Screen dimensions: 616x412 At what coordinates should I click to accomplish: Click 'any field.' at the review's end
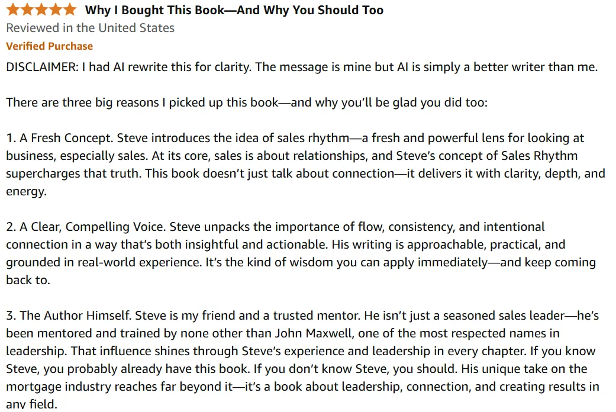point(32,404)
